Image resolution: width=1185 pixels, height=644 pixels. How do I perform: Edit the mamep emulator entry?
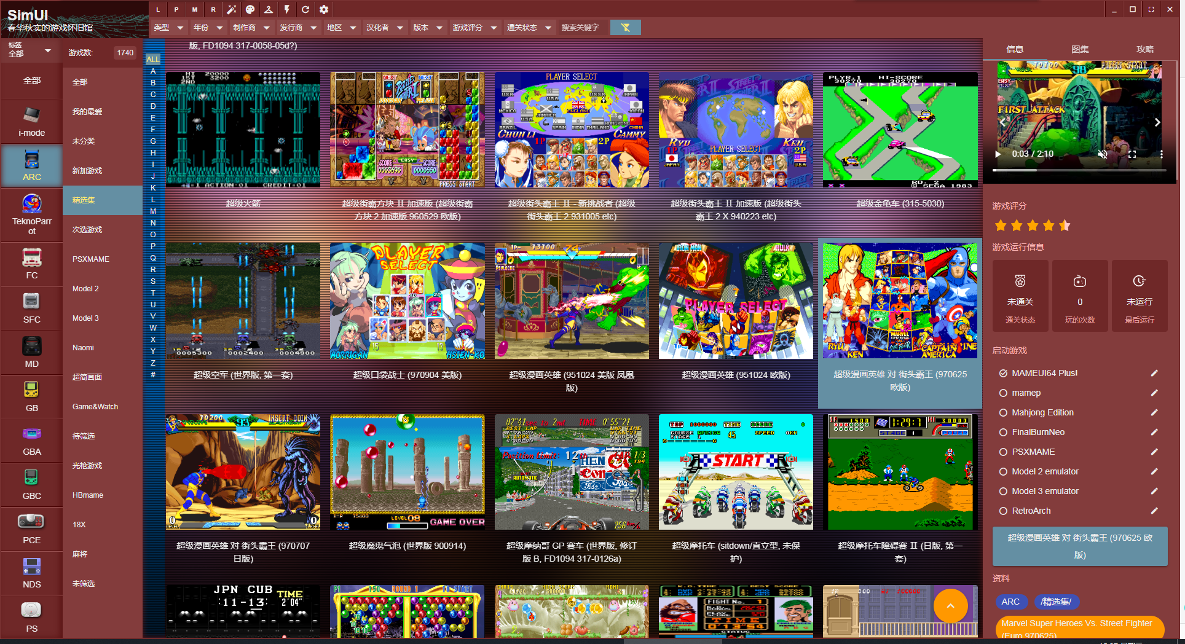pyautogui.click(x=1154, y=393)
